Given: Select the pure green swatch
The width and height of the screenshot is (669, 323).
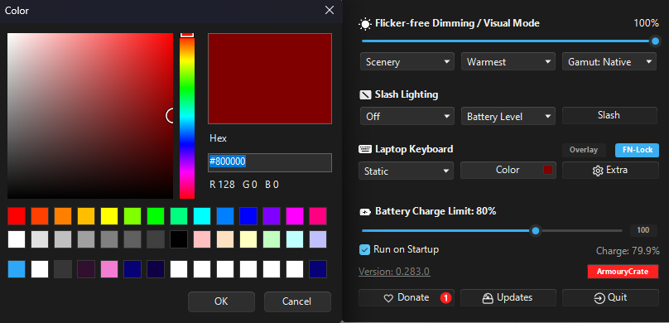Looking at the screenshot, I should [156, 216].
